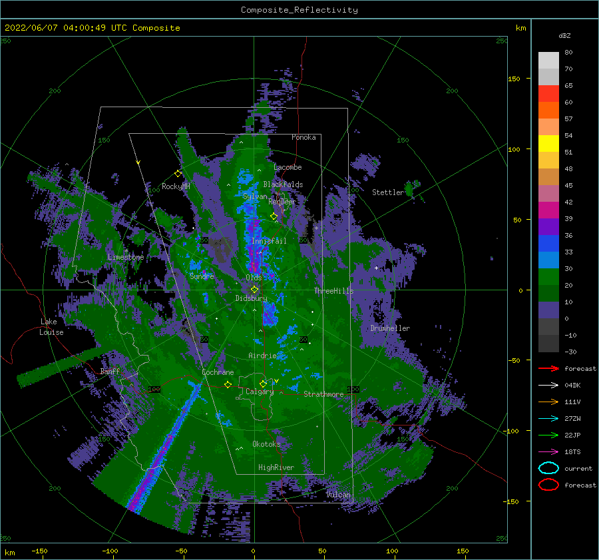Click the white 04DK arrow in legend
The height and width of the screenshot is (560, 599).
coord(548,386)
